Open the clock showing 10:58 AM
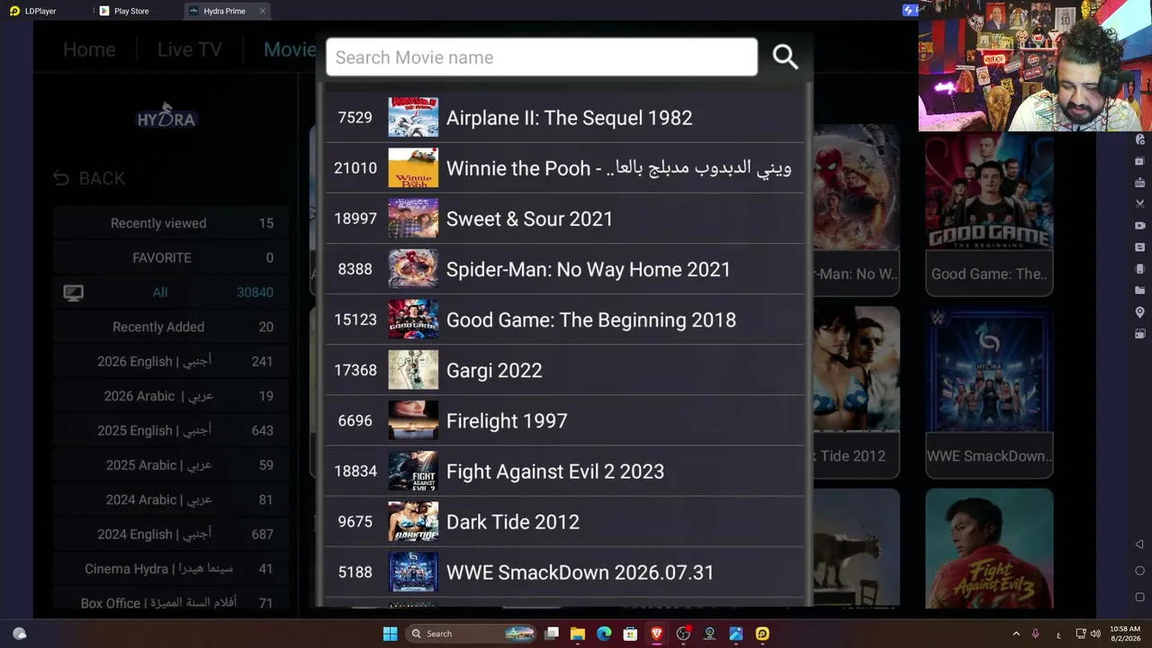This screenshot has height=648, width=1152. click(x=1125, y=634)
